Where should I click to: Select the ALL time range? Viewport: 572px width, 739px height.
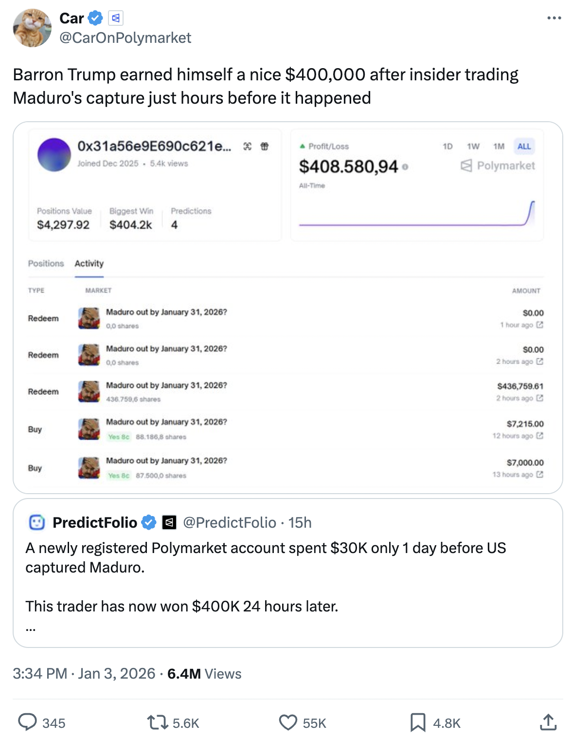(524, 147)
